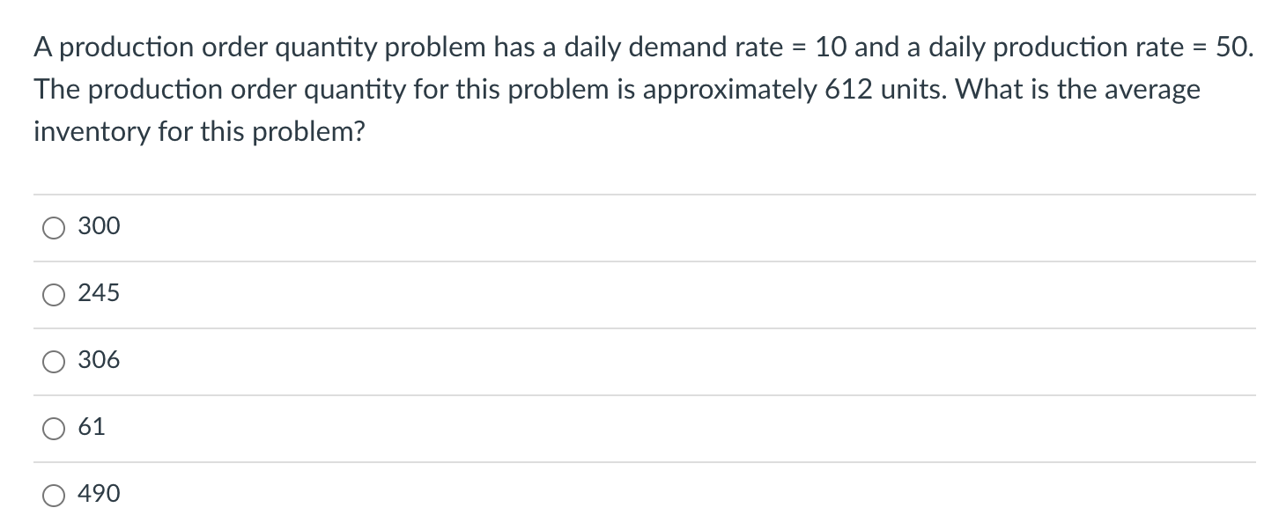Click the answer label reading 61
1279x530 pixels.
(92, 427)
